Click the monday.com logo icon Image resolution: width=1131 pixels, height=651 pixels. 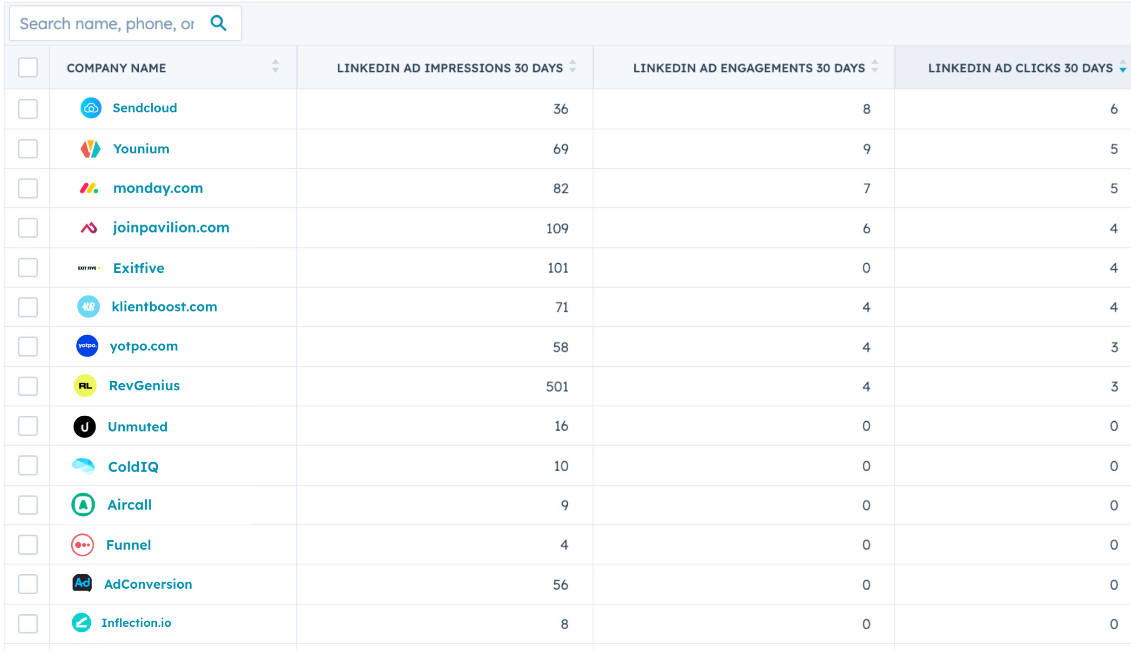tap(89, 188)
